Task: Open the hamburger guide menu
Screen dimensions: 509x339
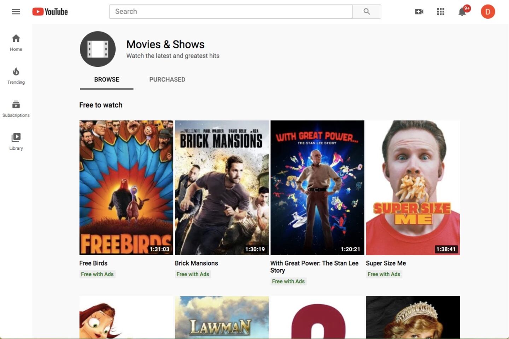Action: point(16,12)
